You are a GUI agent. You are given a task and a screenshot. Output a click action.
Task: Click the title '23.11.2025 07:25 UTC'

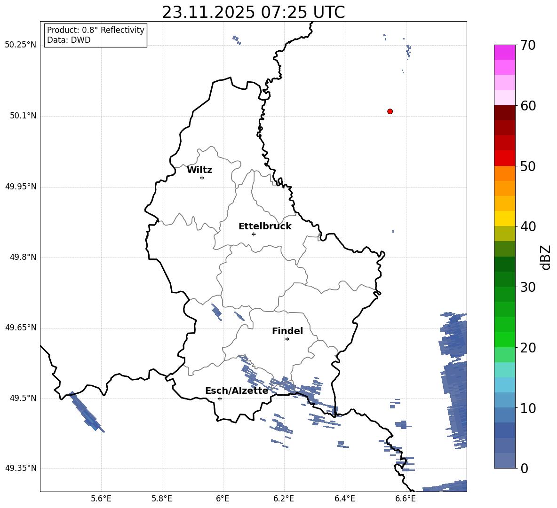[253, 12]
